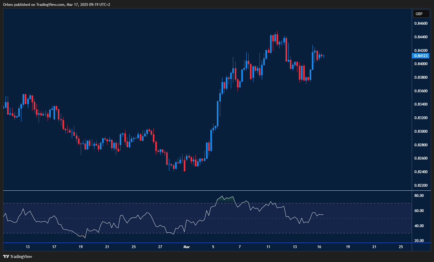Open the Orbex publisher link
Viewport: 434px width, 262px height.
[x=7, y=4]
